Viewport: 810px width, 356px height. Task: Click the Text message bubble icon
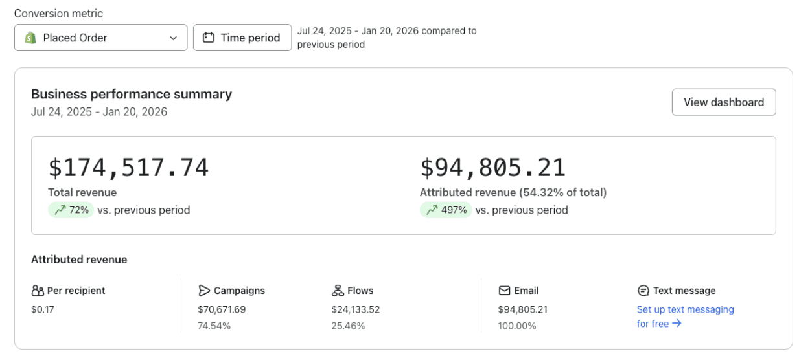click(643, 291)
